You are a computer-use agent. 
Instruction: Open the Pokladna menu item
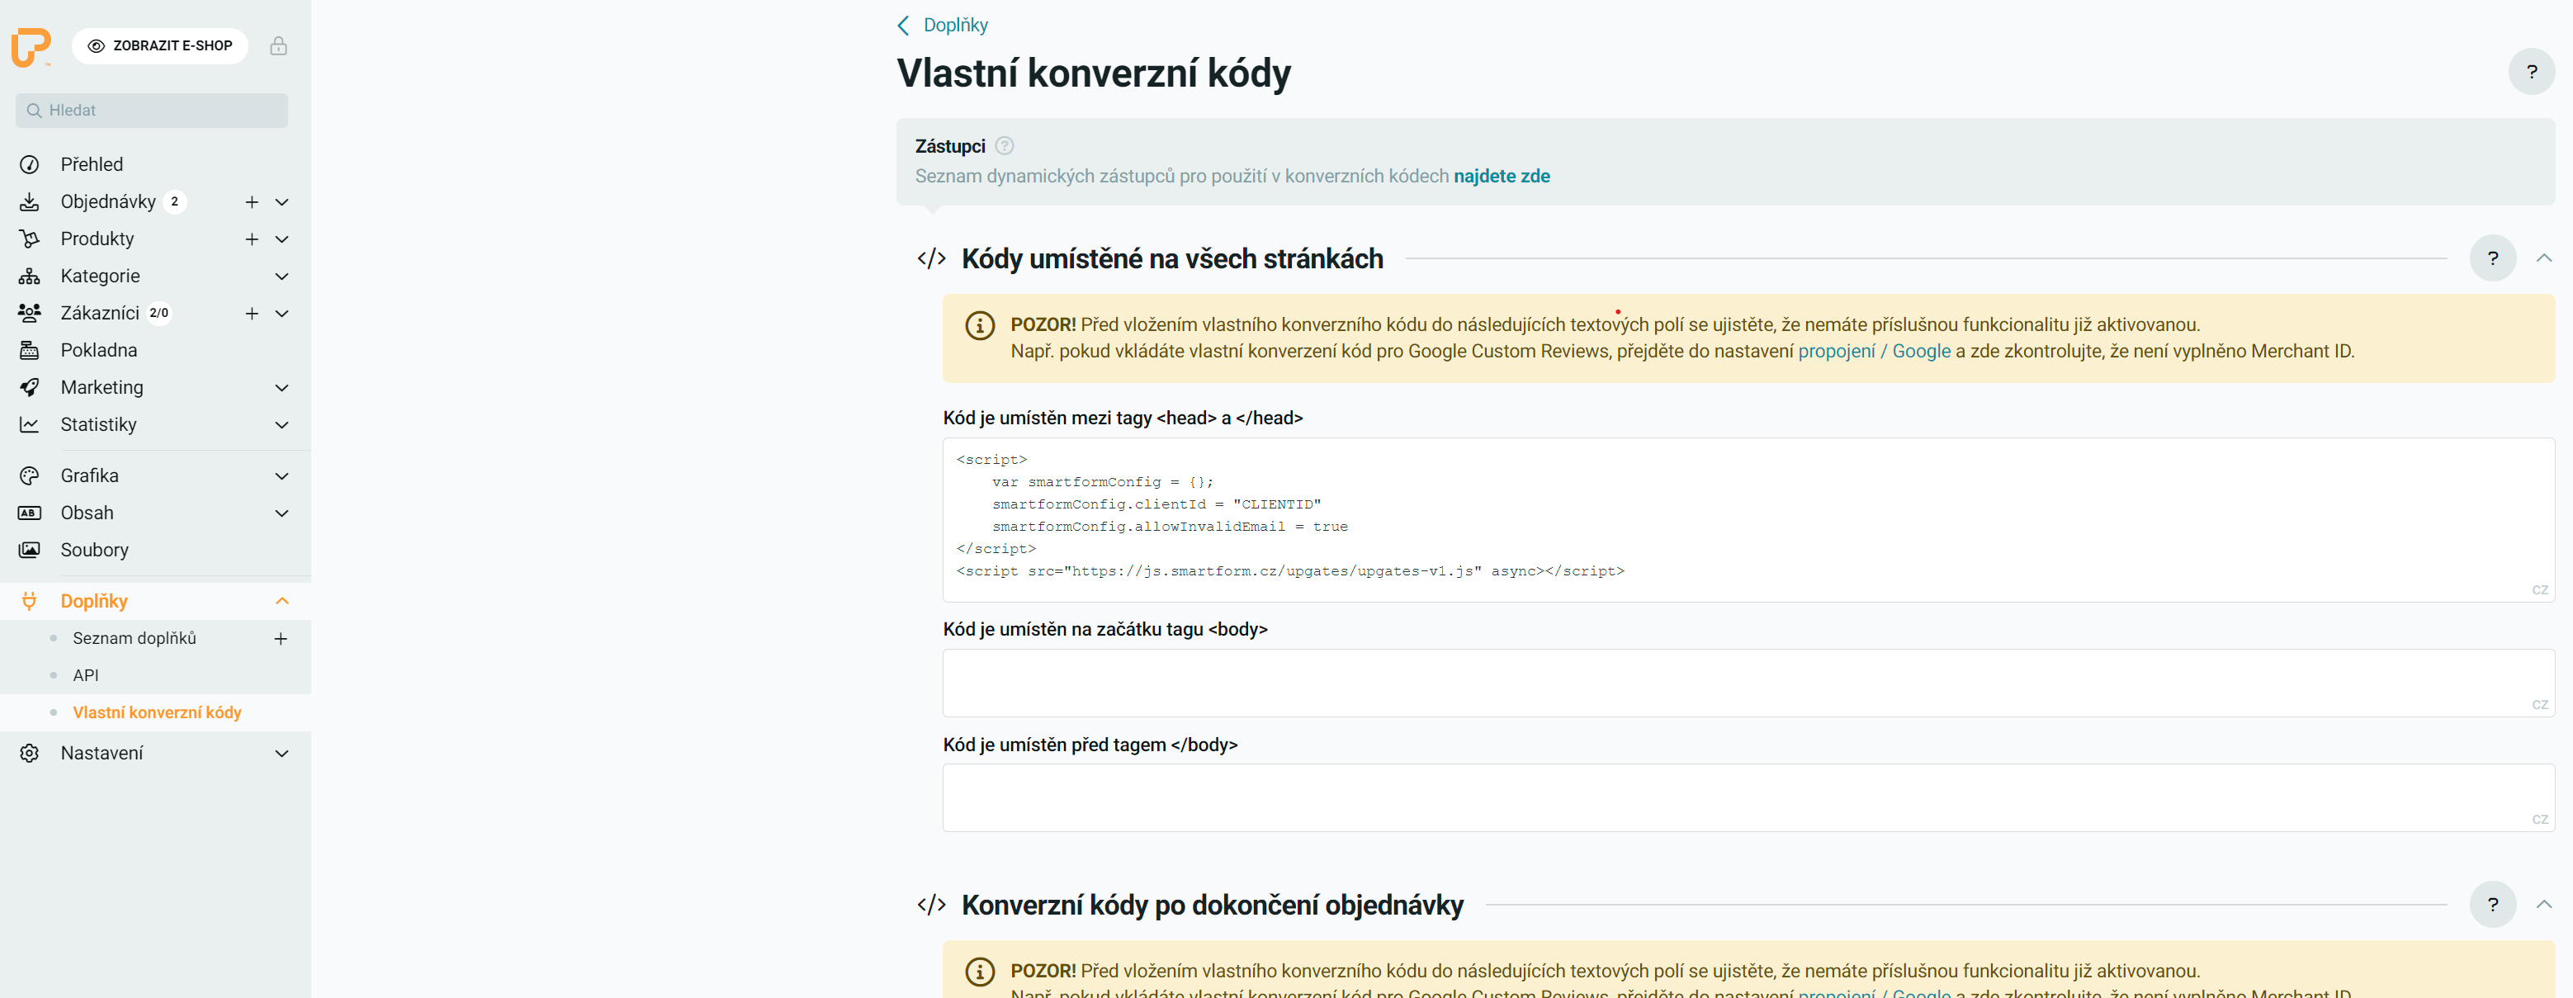99,351
